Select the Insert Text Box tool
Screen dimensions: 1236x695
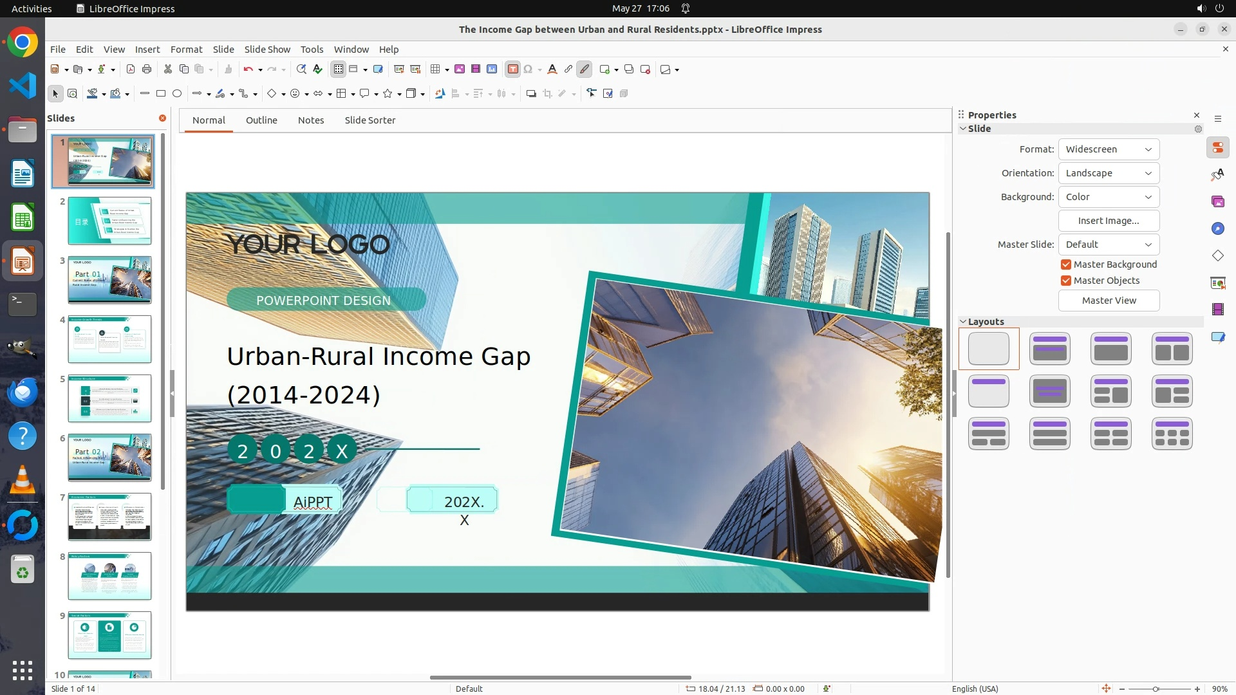click(512, 69)
